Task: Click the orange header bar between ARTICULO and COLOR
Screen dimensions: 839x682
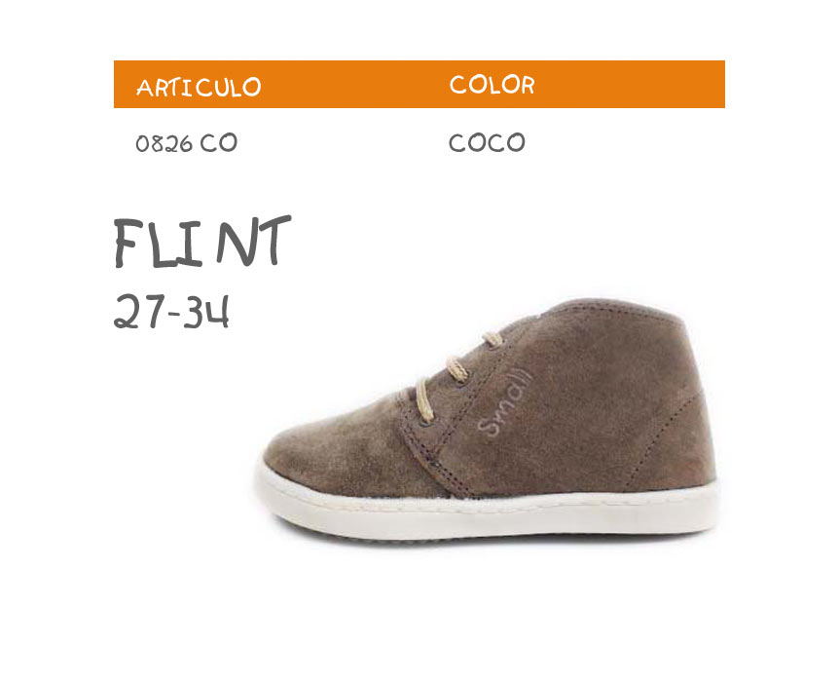Action: 353,85
